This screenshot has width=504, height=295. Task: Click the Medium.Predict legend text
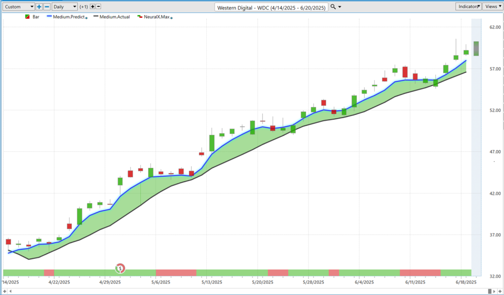[x=69, y=17]
